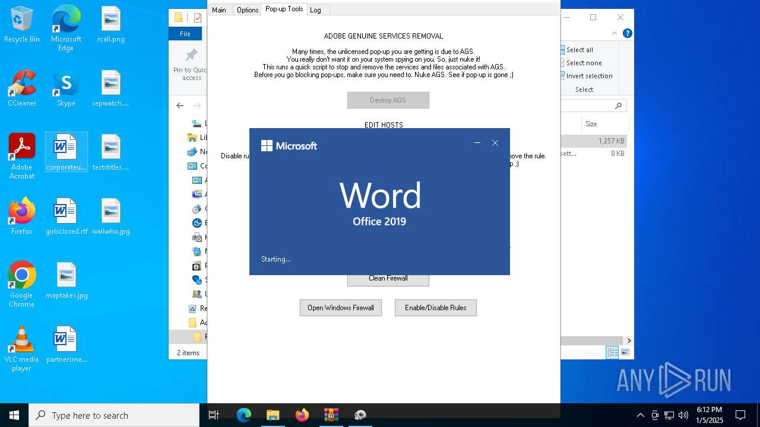Show hidden system tray icons
The image size is (760, 427).
[640, 415]
